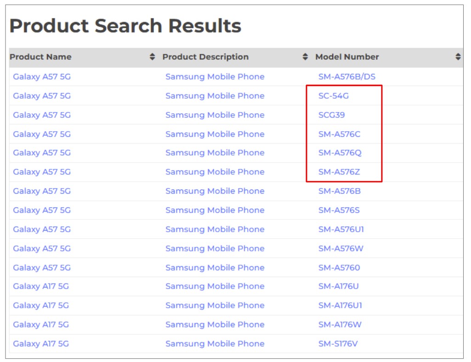Click the Product Name column header text
This screenshot has height=362, width=471.
coord(40,57)
